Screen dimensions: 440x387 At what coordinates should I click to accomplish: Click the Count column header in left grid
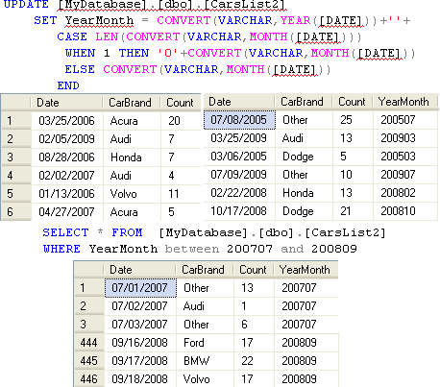[x=181, y=103]
